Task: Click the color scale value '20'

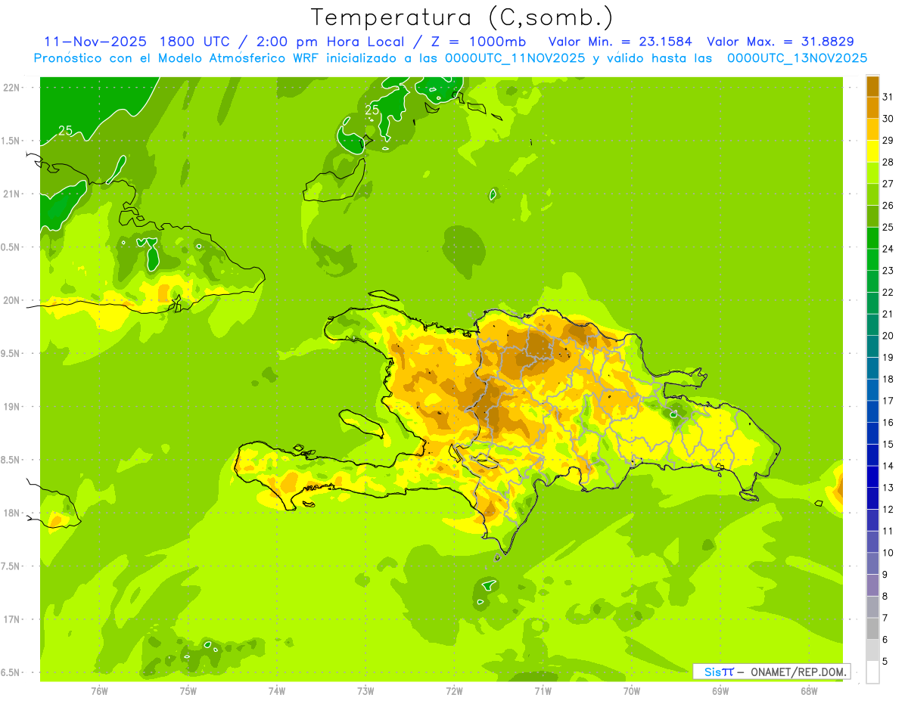Action: (888, 336)
